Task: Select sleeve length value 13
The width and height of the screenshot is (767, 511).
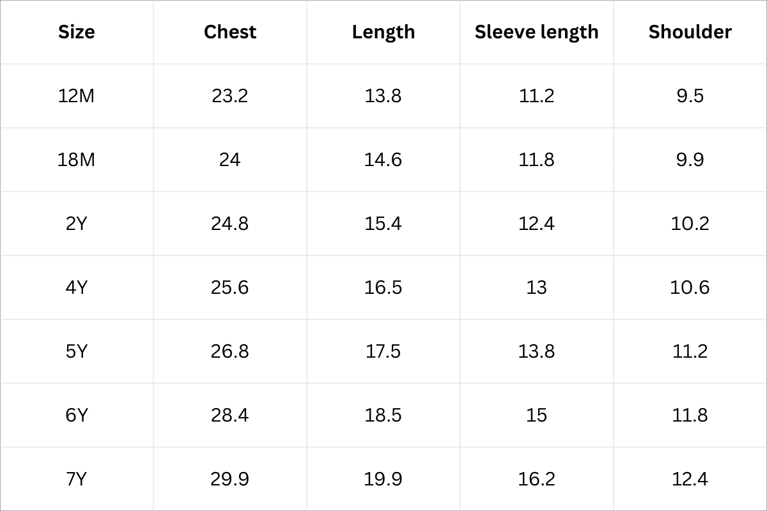Action: (x=537, y=287)
